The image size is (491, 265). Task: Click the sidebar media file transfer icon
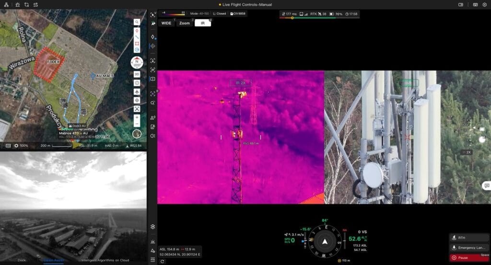click(x=153, y=127)
